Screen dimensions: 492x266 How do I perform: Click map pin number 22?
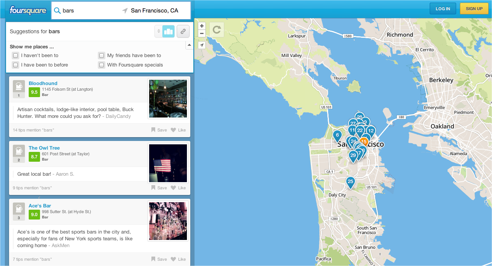(360, 130)
